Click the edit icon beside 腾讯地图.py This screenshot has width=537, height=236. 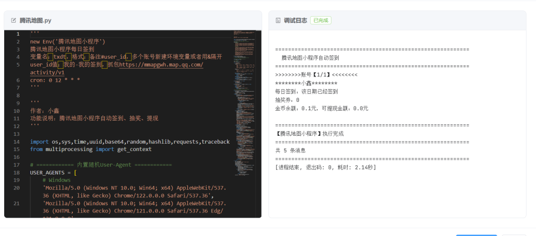coord(14,20)
